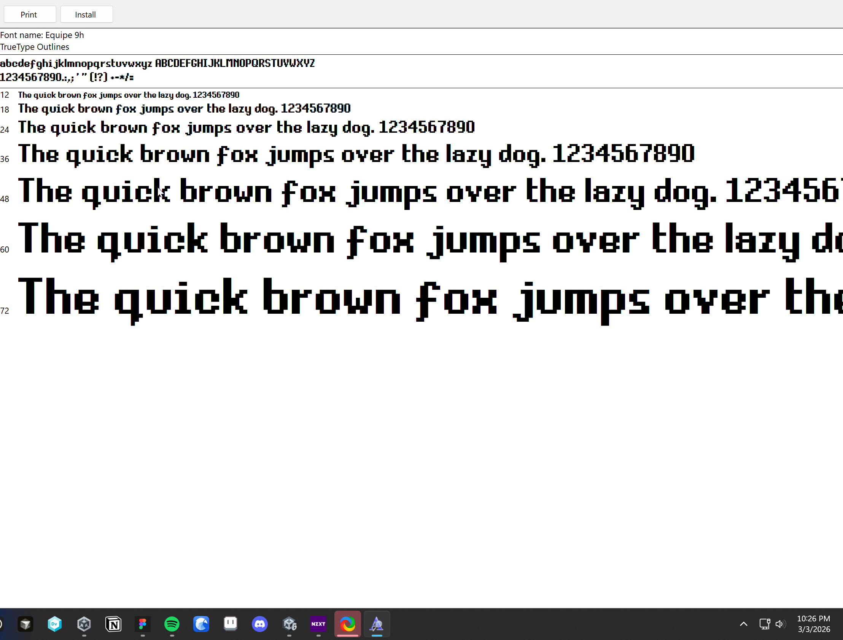Open the Unity 6 editor taskbar icon

289,624
